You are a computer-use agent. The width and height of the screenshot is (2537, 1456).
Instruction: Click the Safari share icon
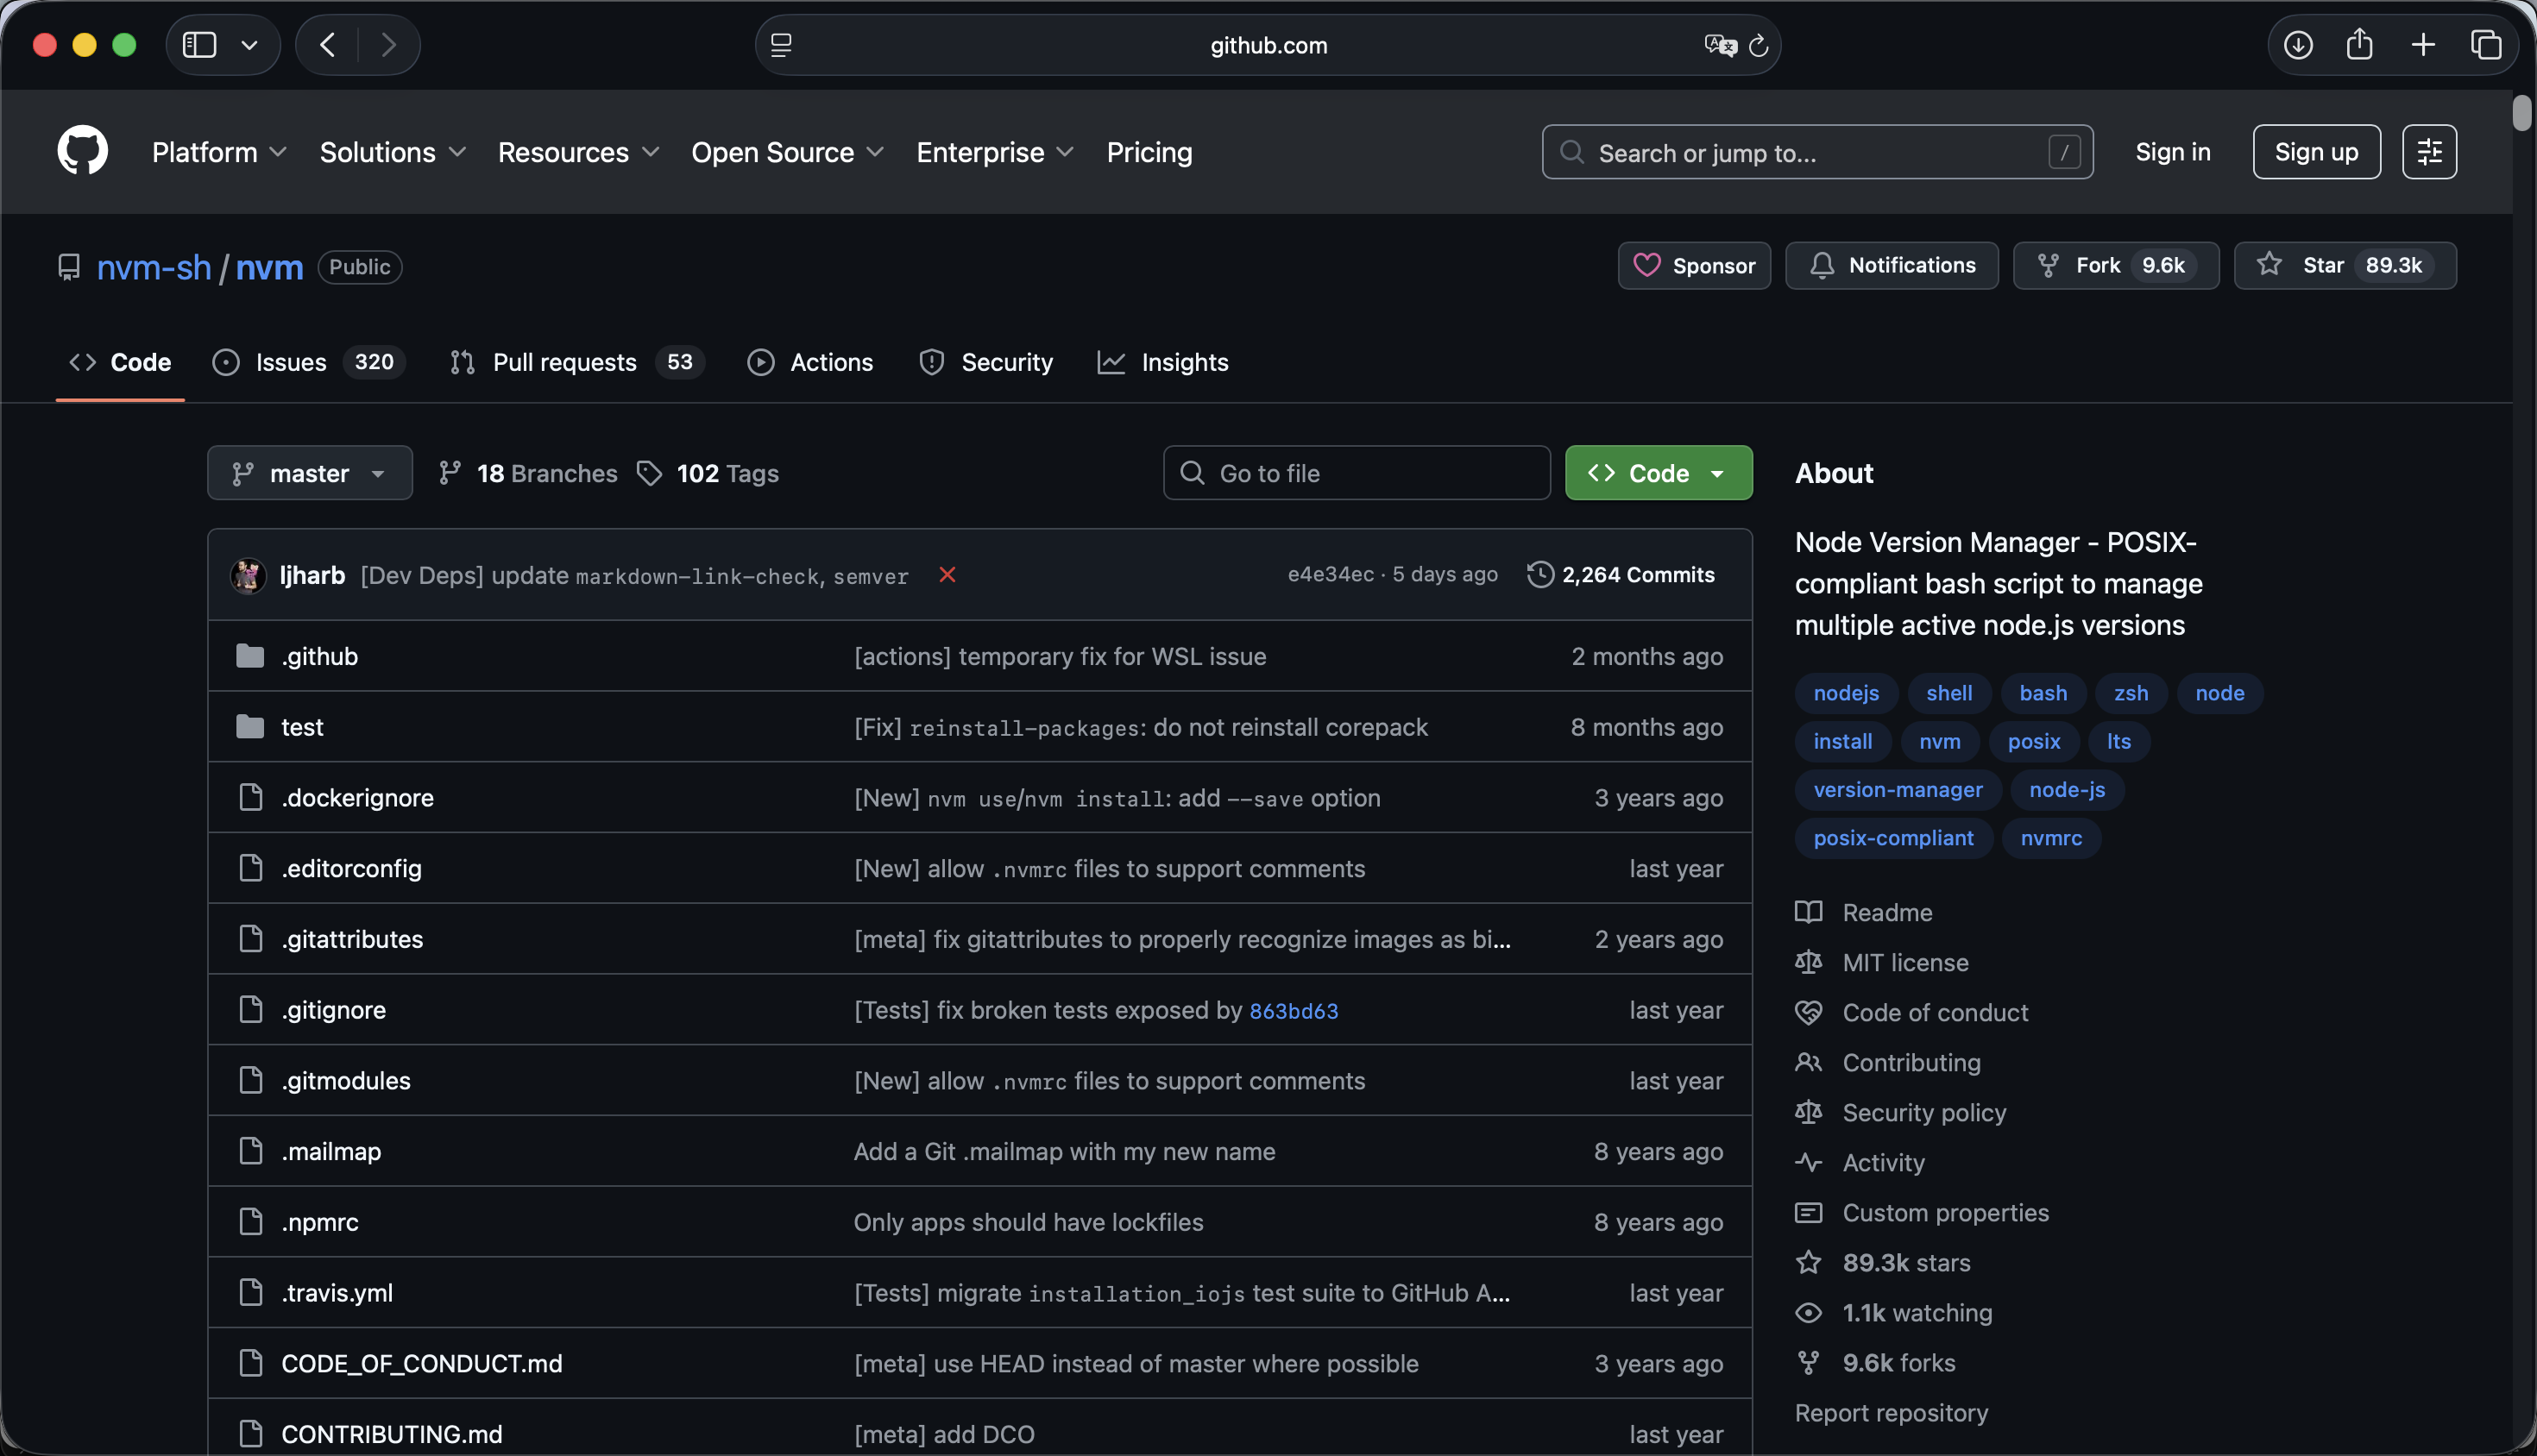pos(2360,45)
